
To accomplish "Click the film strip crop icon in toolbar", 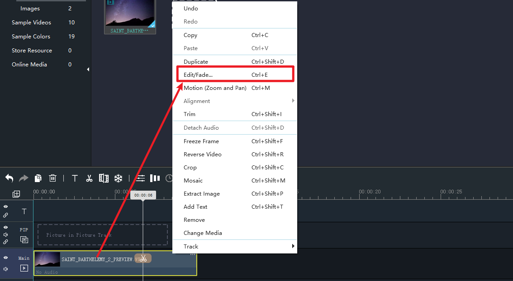I will [104, 178].
